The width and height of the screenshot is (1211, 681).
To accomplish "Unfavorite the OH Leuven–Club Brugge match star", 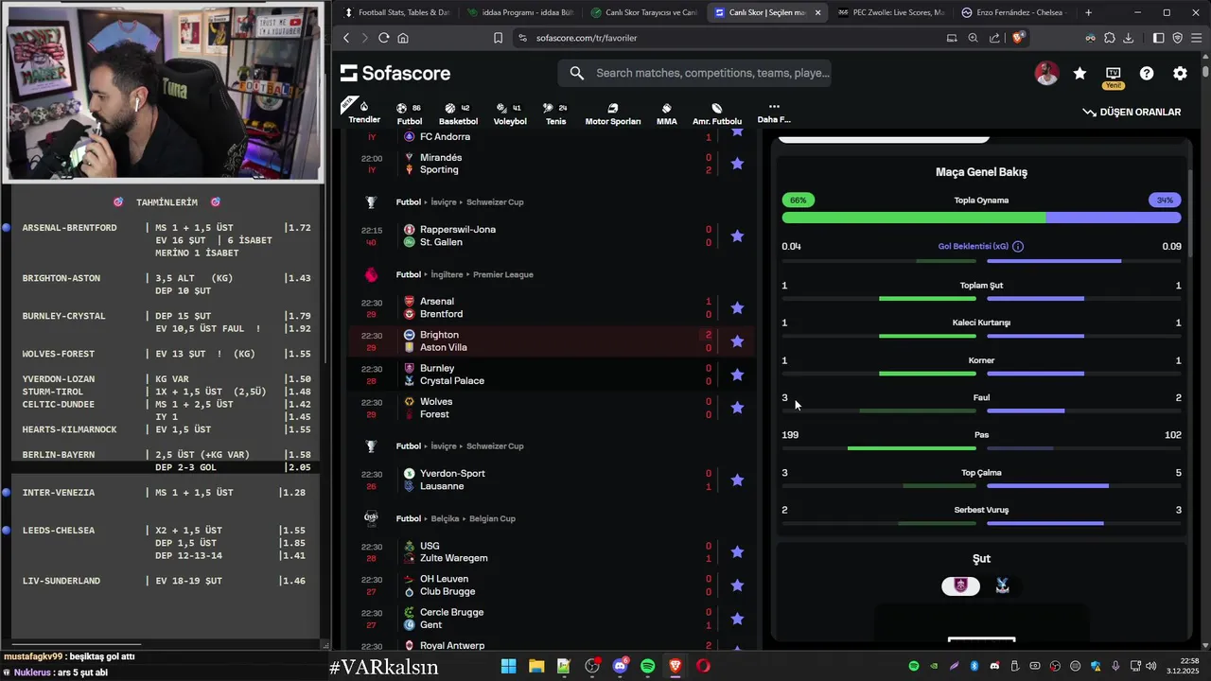I will pyautogui.click(x=737, y=585).
